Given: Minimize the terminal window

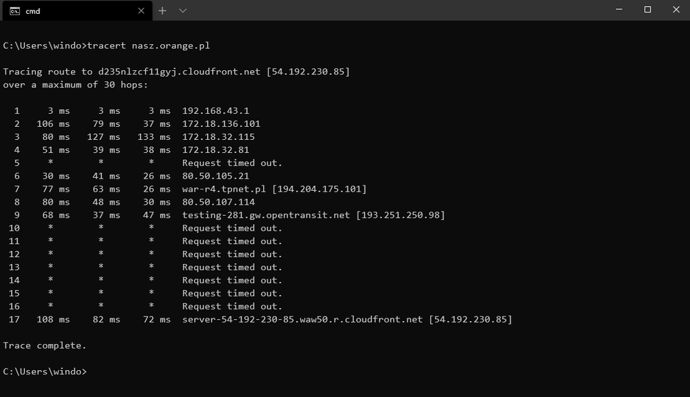Looking at the screenshot, I should pos(619,10).
